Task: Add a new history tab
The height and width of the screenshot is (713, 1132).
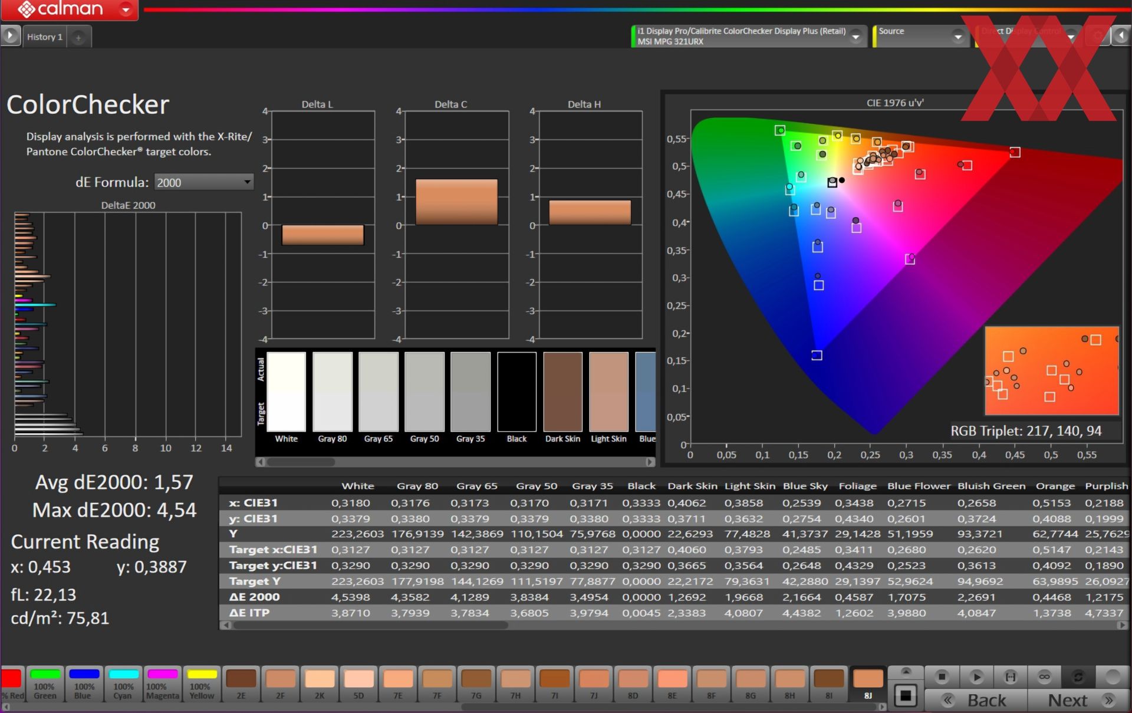Action: click(78, 37)
